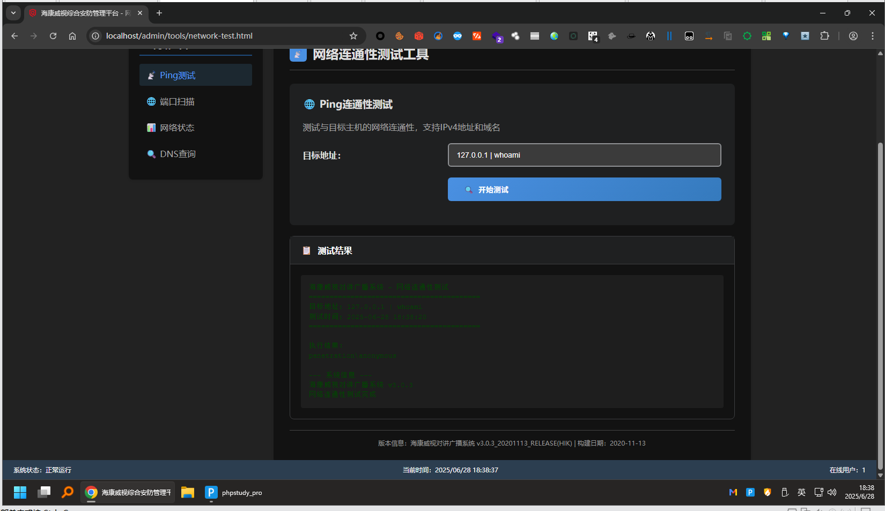The image size is (885, 511).
Task: Expand the tab search dropdown arrow
Action: click(x=13, y=13)
